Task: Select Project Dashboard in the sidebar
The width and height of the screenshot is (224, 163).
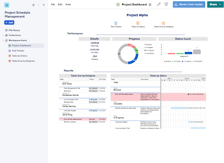Action: (26, 45)
